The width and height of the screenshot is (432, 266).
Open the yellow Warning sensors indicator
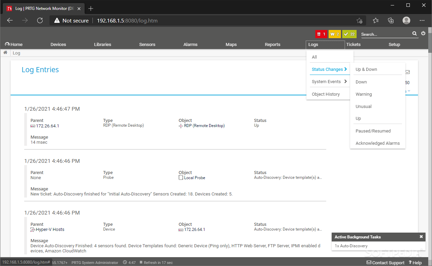click(x=334, y=34)
